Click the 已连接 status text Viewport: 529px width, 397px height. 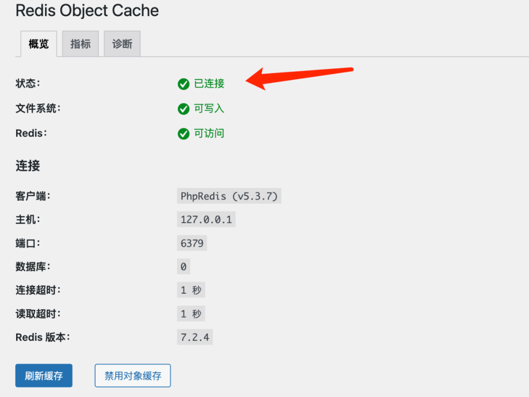point(209,84)
